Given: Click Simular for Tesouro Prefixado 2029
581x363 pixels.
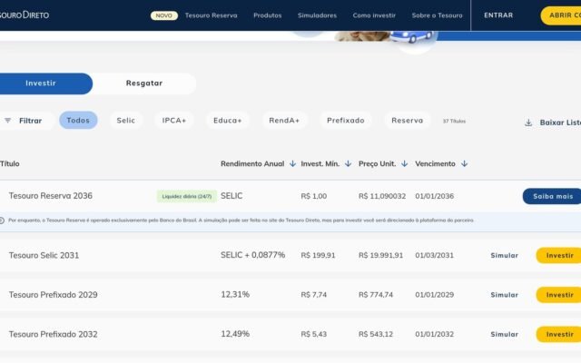Looking at the screenshot, I should pos(505,295).
